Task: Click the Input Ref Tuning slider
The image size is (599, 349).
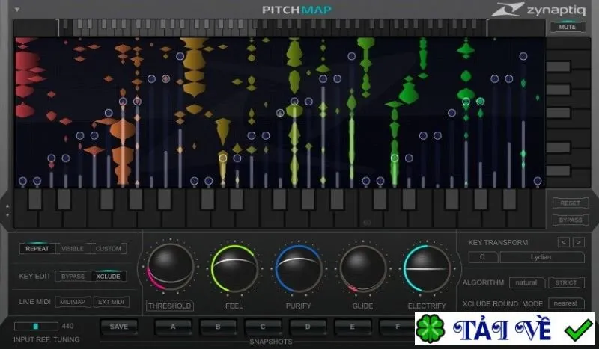Action: pos(36,326)
